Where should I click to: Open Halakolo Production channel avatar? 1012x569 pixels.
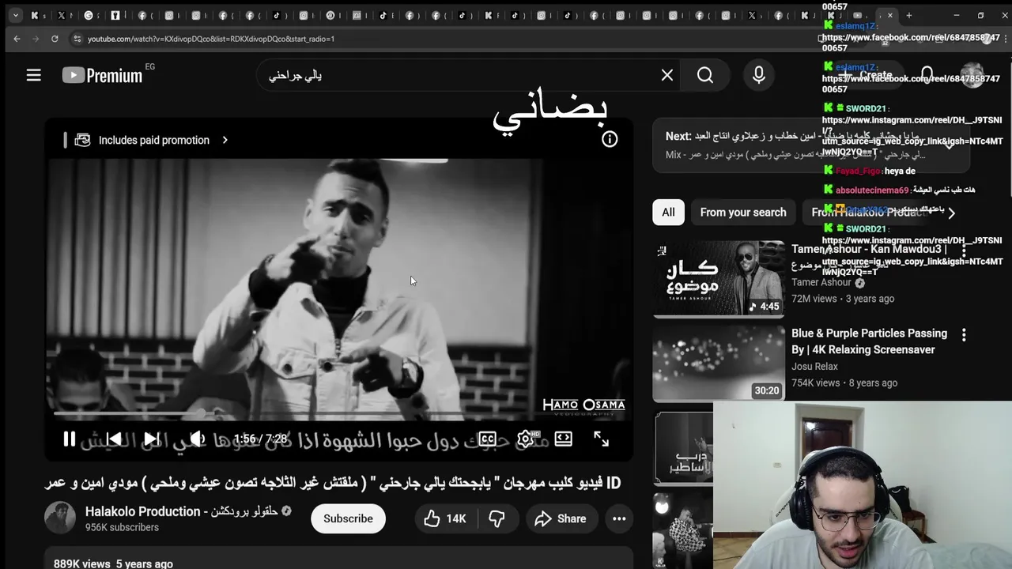point(60,518)
